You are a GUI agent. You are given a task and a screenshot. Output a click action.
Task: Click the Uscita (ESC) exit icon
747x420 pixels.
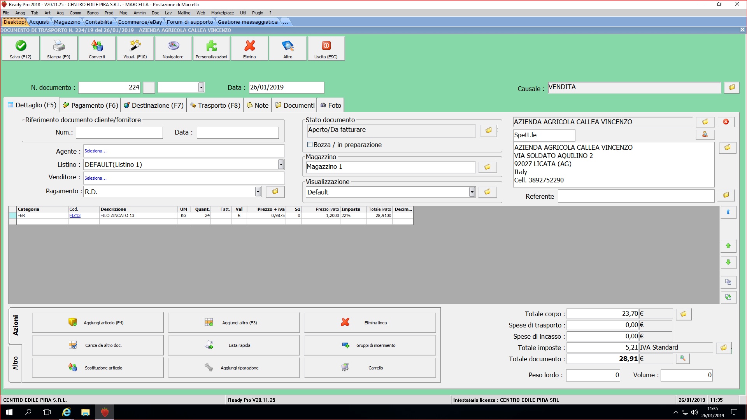[326, 46]
